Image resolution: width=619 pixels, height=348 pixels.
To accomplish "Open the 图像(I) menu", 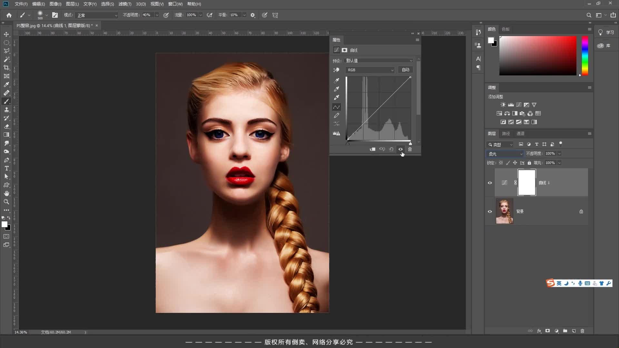I will [55, 4].
